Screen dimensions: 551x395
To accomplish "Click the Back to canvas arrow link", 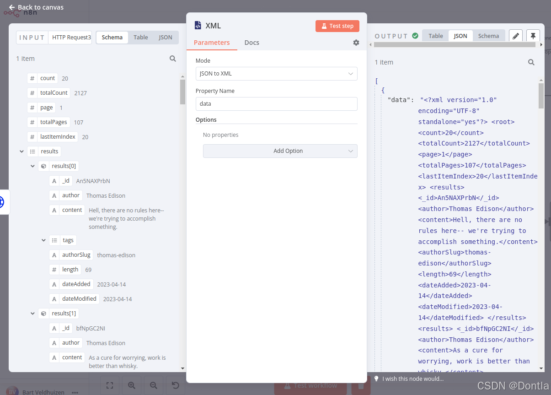I will pos(36,7).
